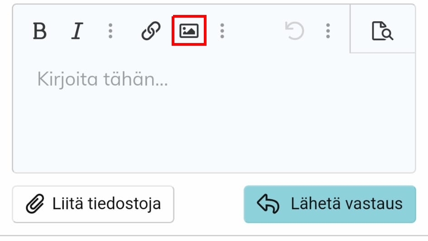Toggle bold formatting
Viewport: 428px width, 241px height.
40,31
